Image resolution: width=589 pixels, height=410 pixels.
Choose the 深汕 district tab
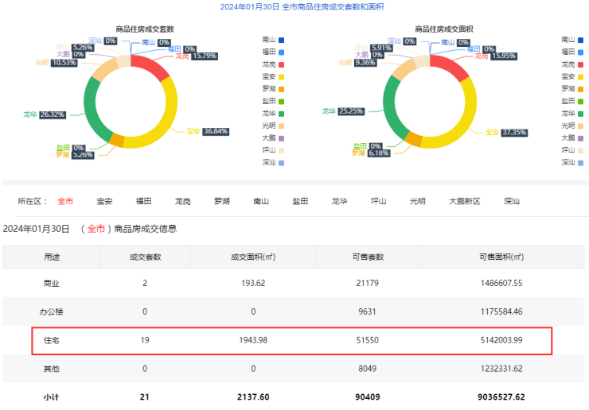tap(512, 201)
